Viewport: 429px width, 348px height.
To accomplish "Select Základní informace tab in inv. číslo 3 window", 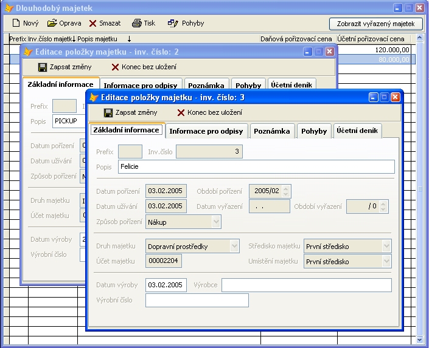I will coord(126,130).
